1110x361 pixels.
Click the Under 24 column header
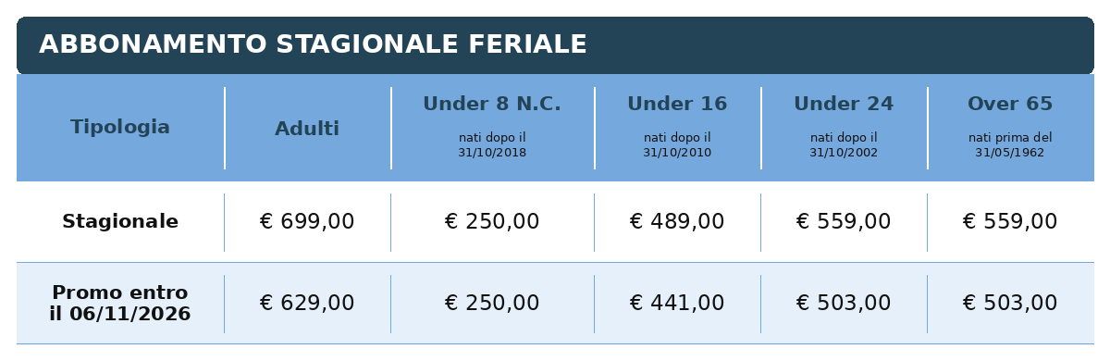point(844,104)
